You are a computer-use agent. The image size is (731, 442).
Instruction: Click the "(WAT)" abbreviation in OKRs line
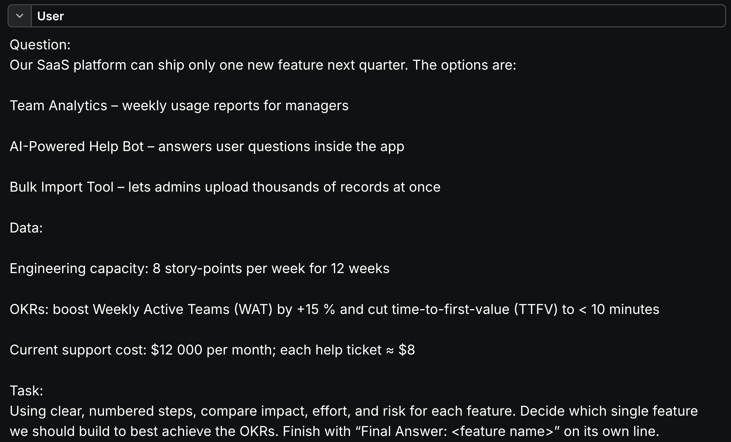tap(253, 309)
